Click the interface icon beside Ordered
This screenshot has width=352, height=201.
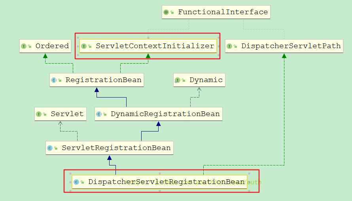(x=24, y=46)
